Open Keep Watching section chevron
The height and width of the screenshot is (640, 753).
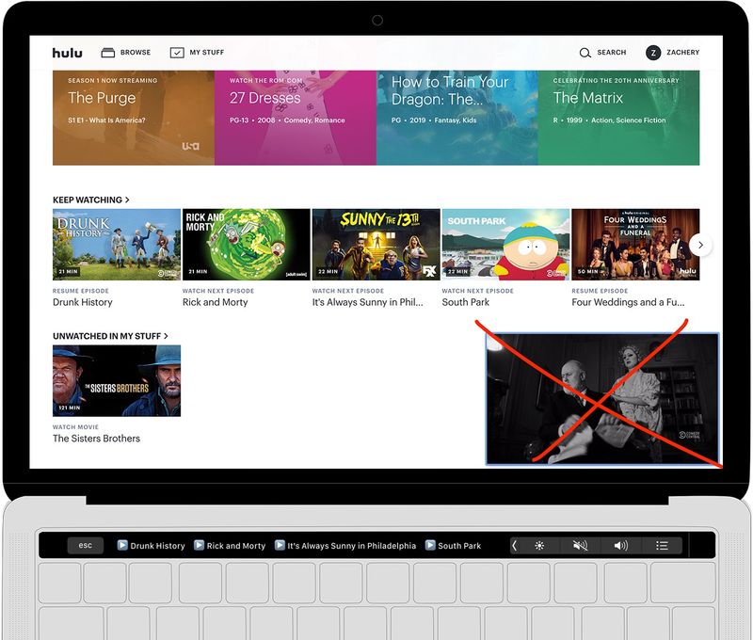pos(127,200)
